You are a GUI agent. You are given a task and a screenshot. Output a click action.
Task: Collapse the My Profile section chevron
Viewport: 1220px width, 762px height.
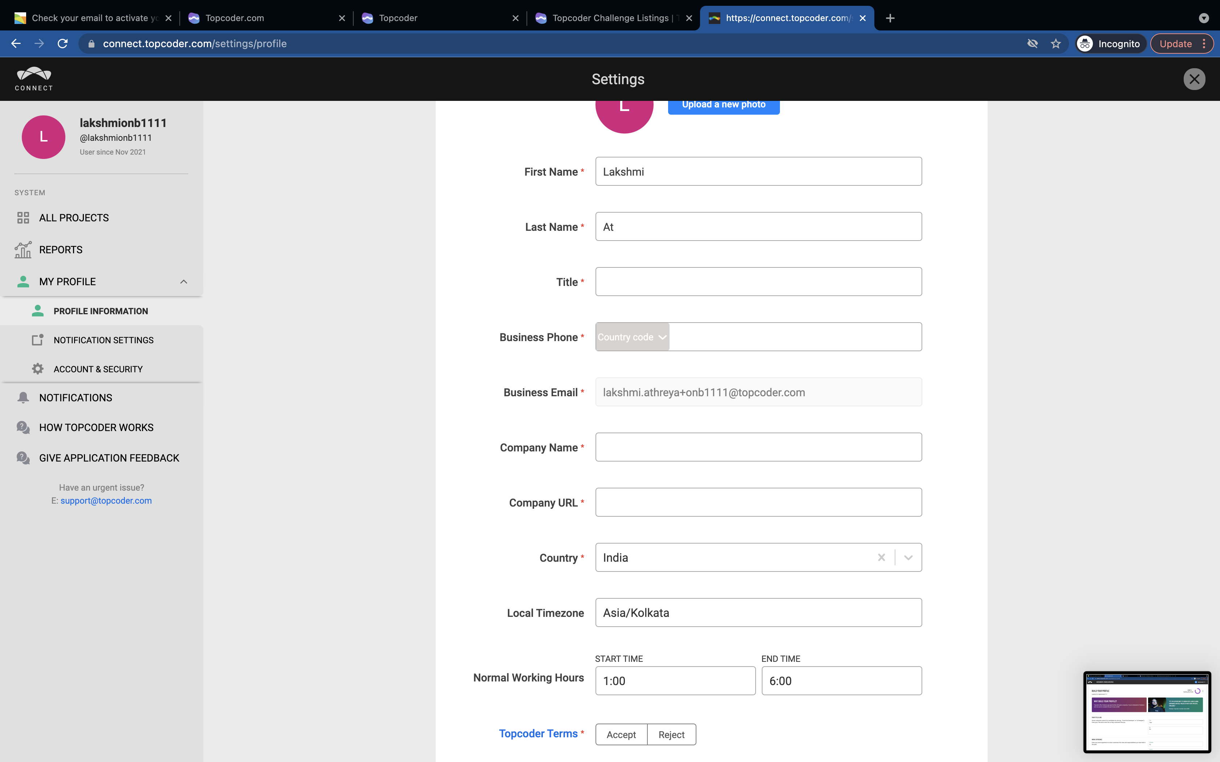(183, 282)
